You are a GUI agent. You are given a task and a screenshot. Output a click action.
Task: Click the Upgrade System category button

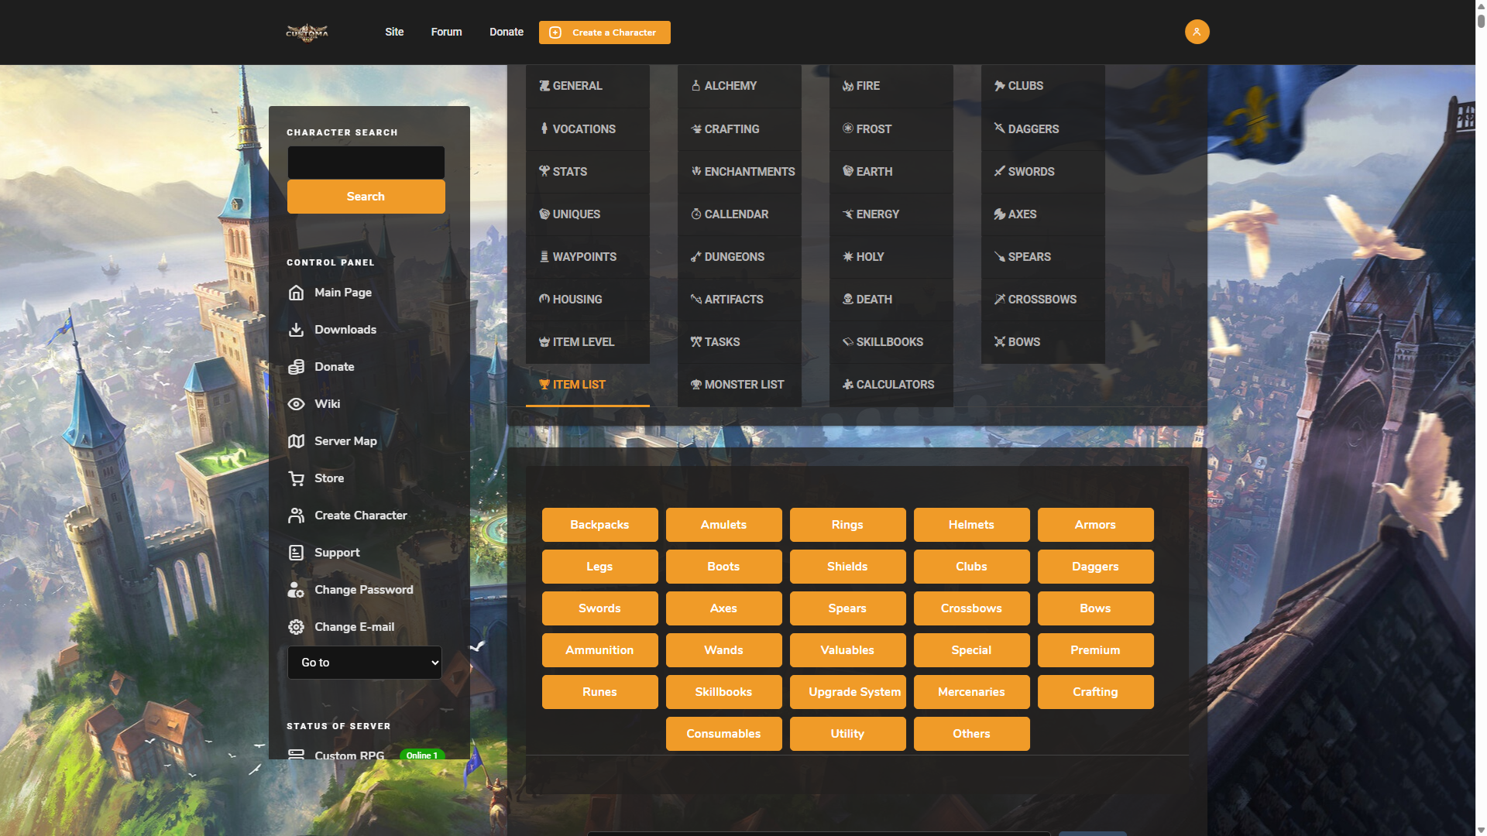[848, 692]
